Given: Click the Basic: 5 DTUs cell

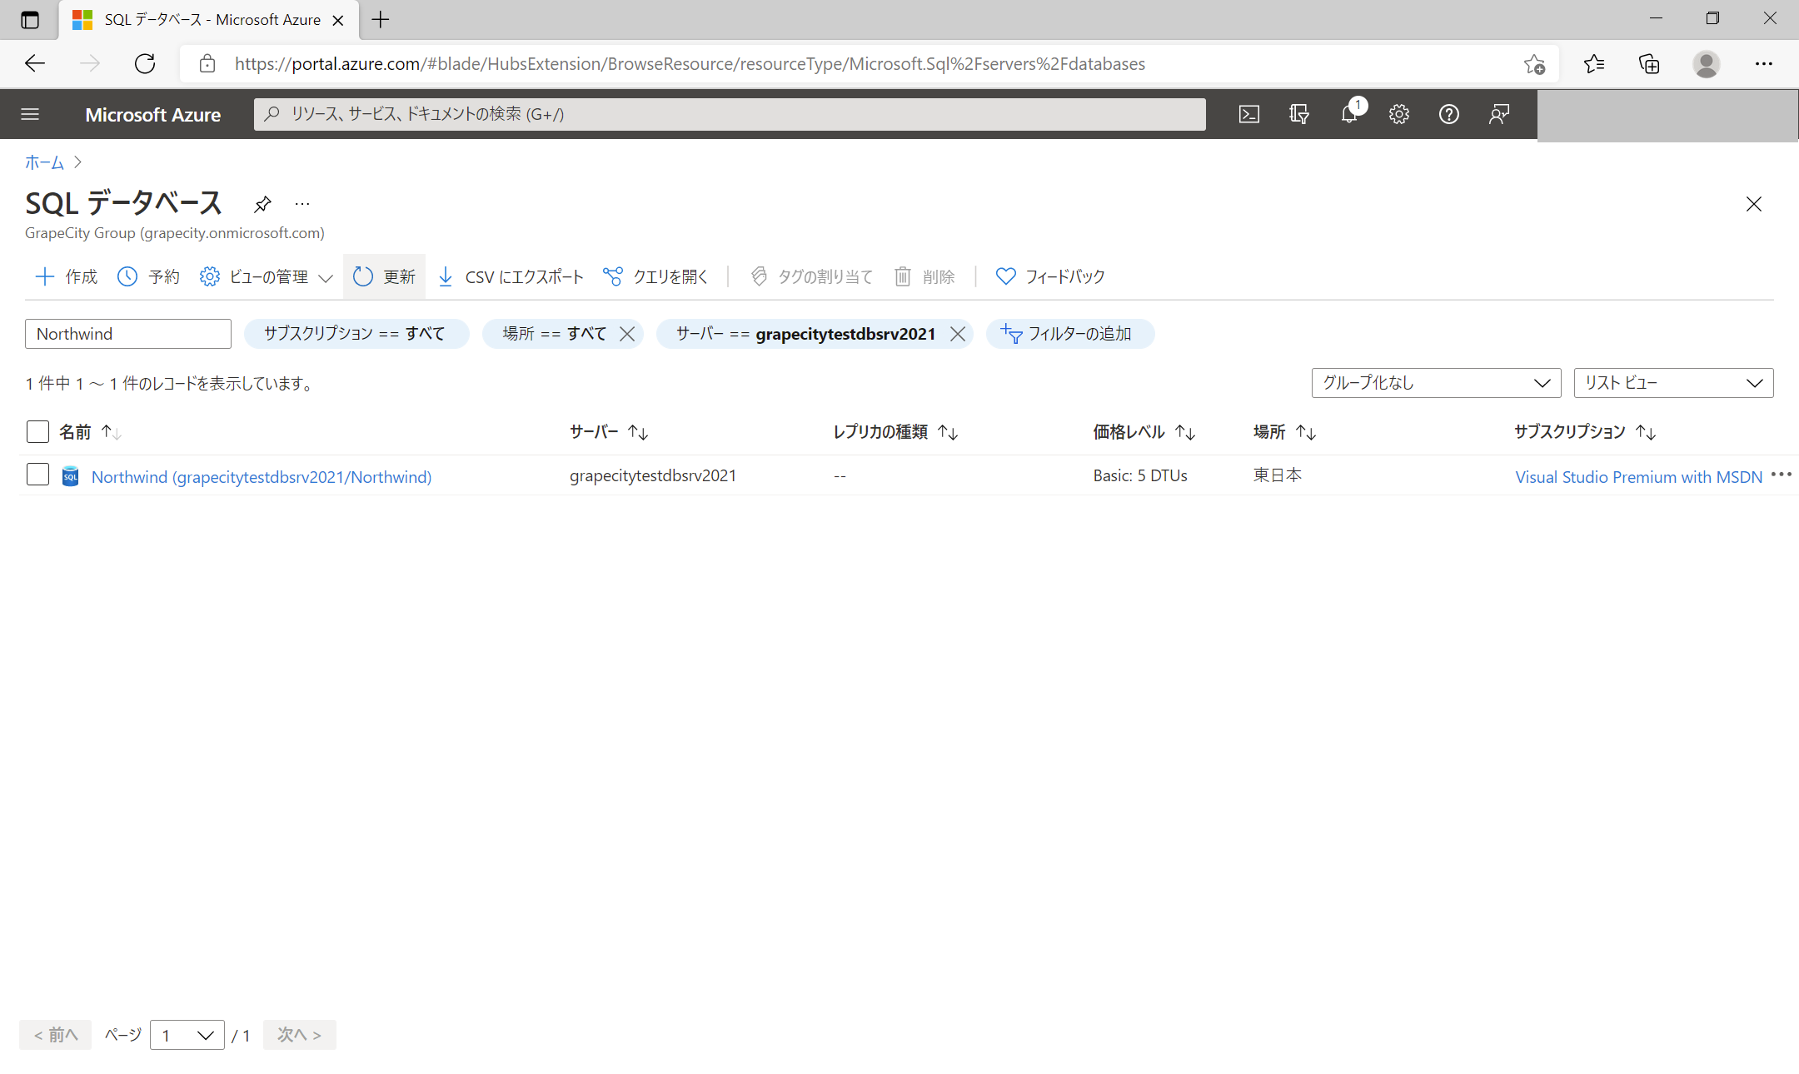Looking at the screenshot, I should (x=1140, y=475).
